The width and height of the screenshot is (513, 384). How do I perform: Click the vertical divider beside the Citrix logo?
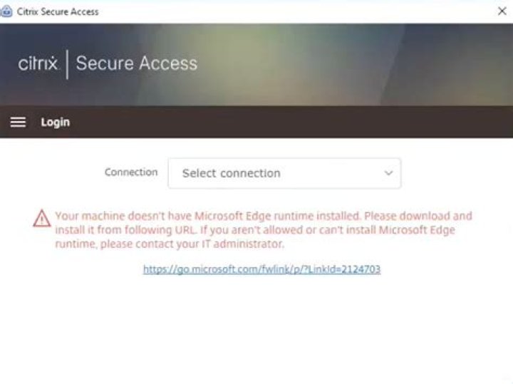coord(67,64)
